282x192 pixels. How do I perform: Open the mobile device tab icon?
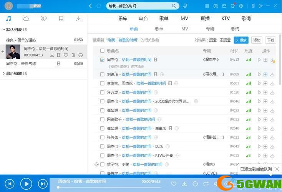[61, 18]
